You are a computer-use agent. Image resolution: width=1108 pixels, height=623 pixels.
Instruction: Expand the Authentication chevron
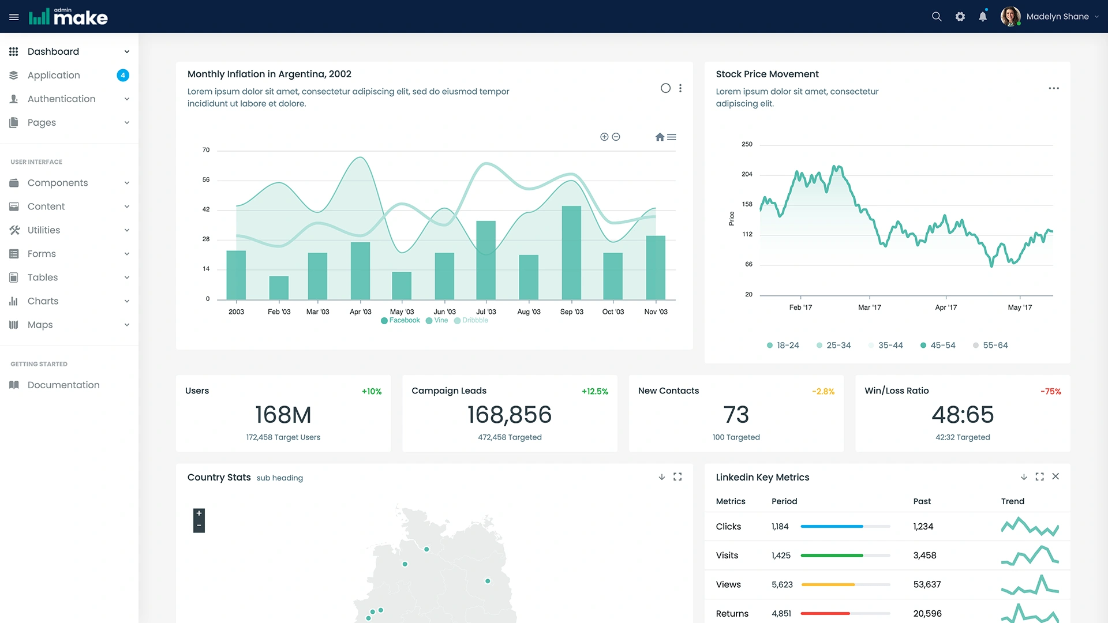tap(127, 99)
